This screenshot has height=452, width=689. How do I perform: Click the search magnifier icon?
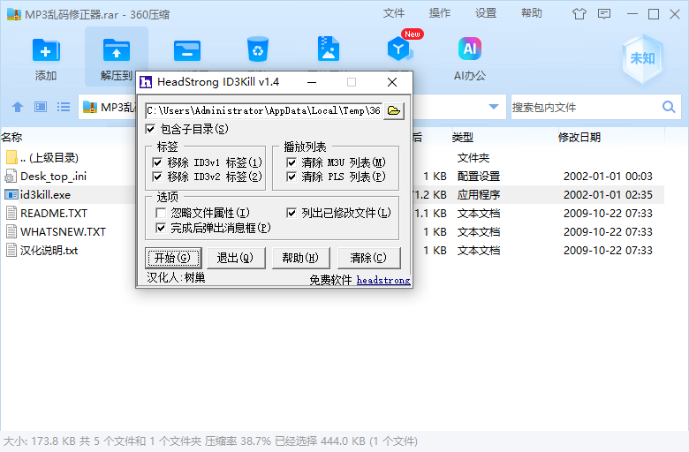pyautogui.click(x=669, y=107)
